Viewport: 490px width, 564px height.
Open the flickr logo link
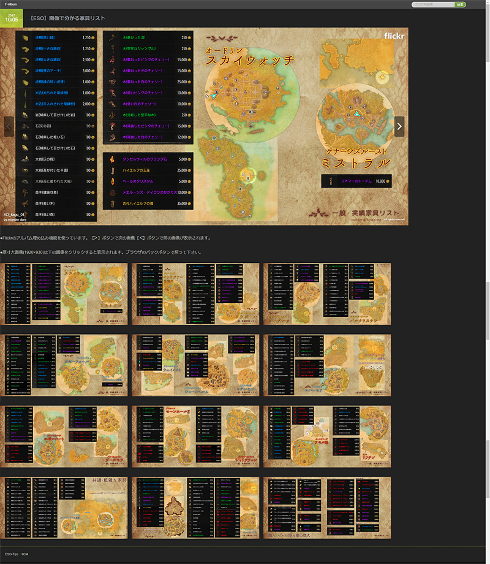click(x=394, y=36)
